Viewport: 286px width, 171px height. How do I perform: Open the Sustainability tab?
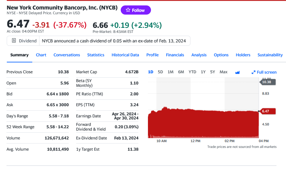[270, 55]
